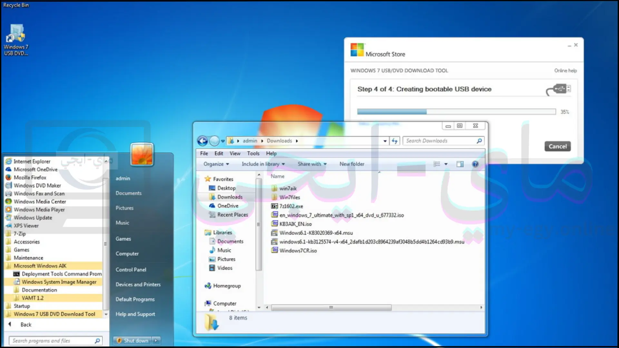Open Include in library dropdown

263,164
